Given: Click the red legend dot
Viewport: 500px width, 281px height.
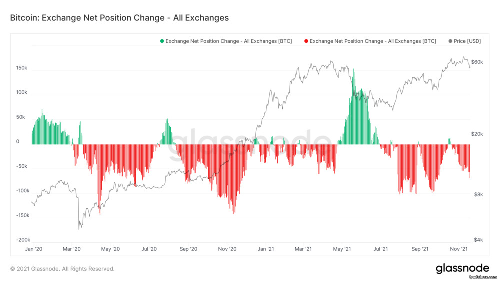Looking at the screenshot, I should [306, 41].
